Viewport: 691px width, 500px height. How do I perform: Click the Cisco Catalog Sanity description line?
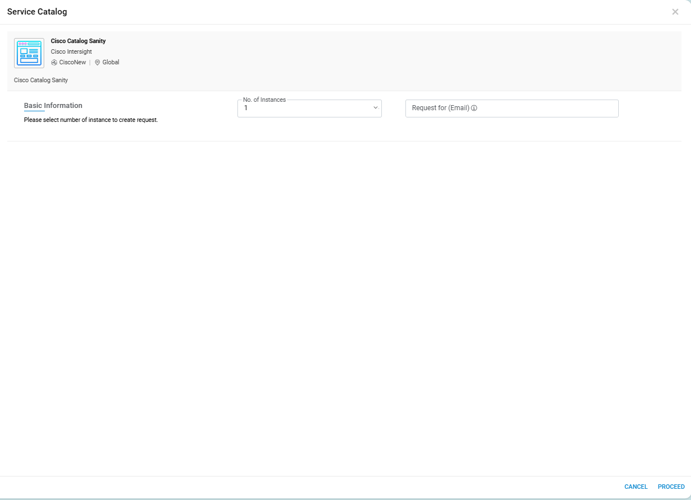tap(41, 80)
